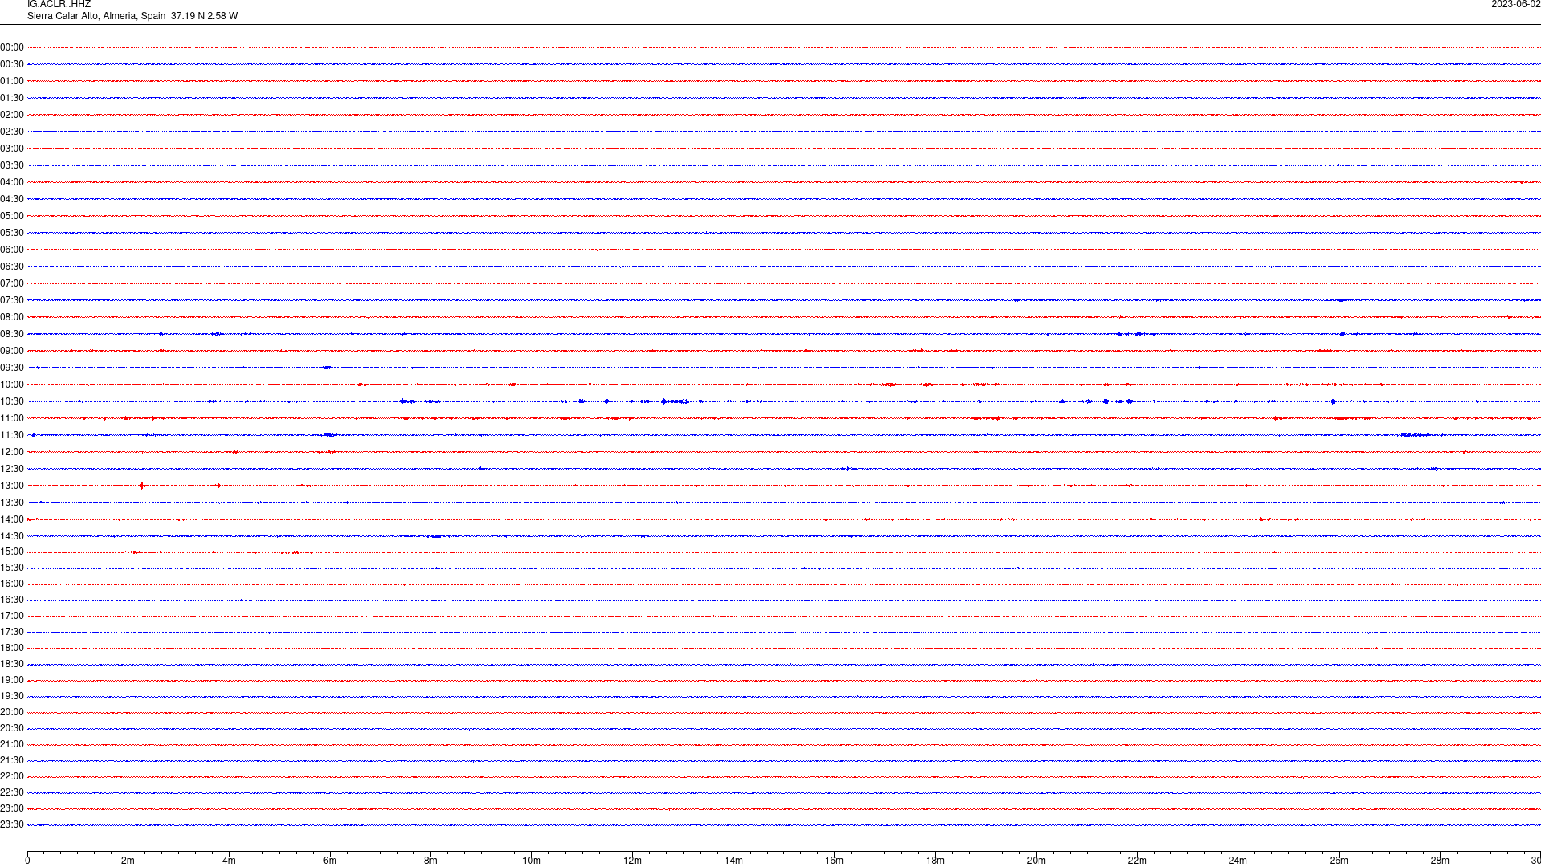This screenshot has width=1541, height=867.
Task: Click the 20m axis tick label
Action: click(x=1036, y=861)
